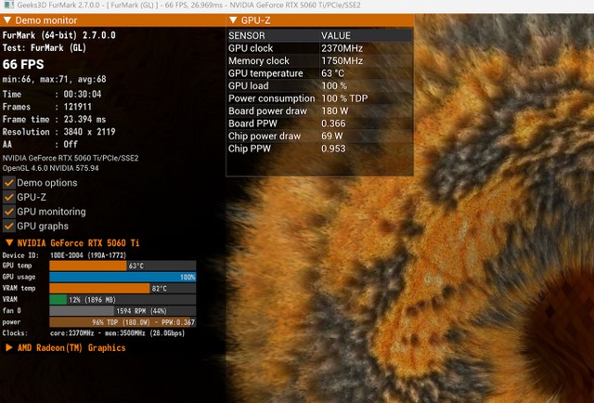Click the Device ID 10DE-2D04 line

click(64, 255)
